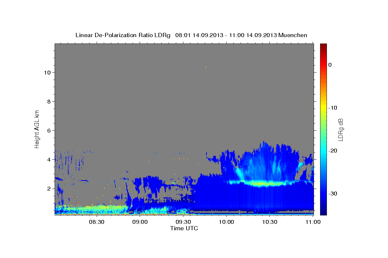Click the 'LDRg dB' colorbar label
This screenshot has width=388, height=258.
pyautogui.click(x=340, y=129)
